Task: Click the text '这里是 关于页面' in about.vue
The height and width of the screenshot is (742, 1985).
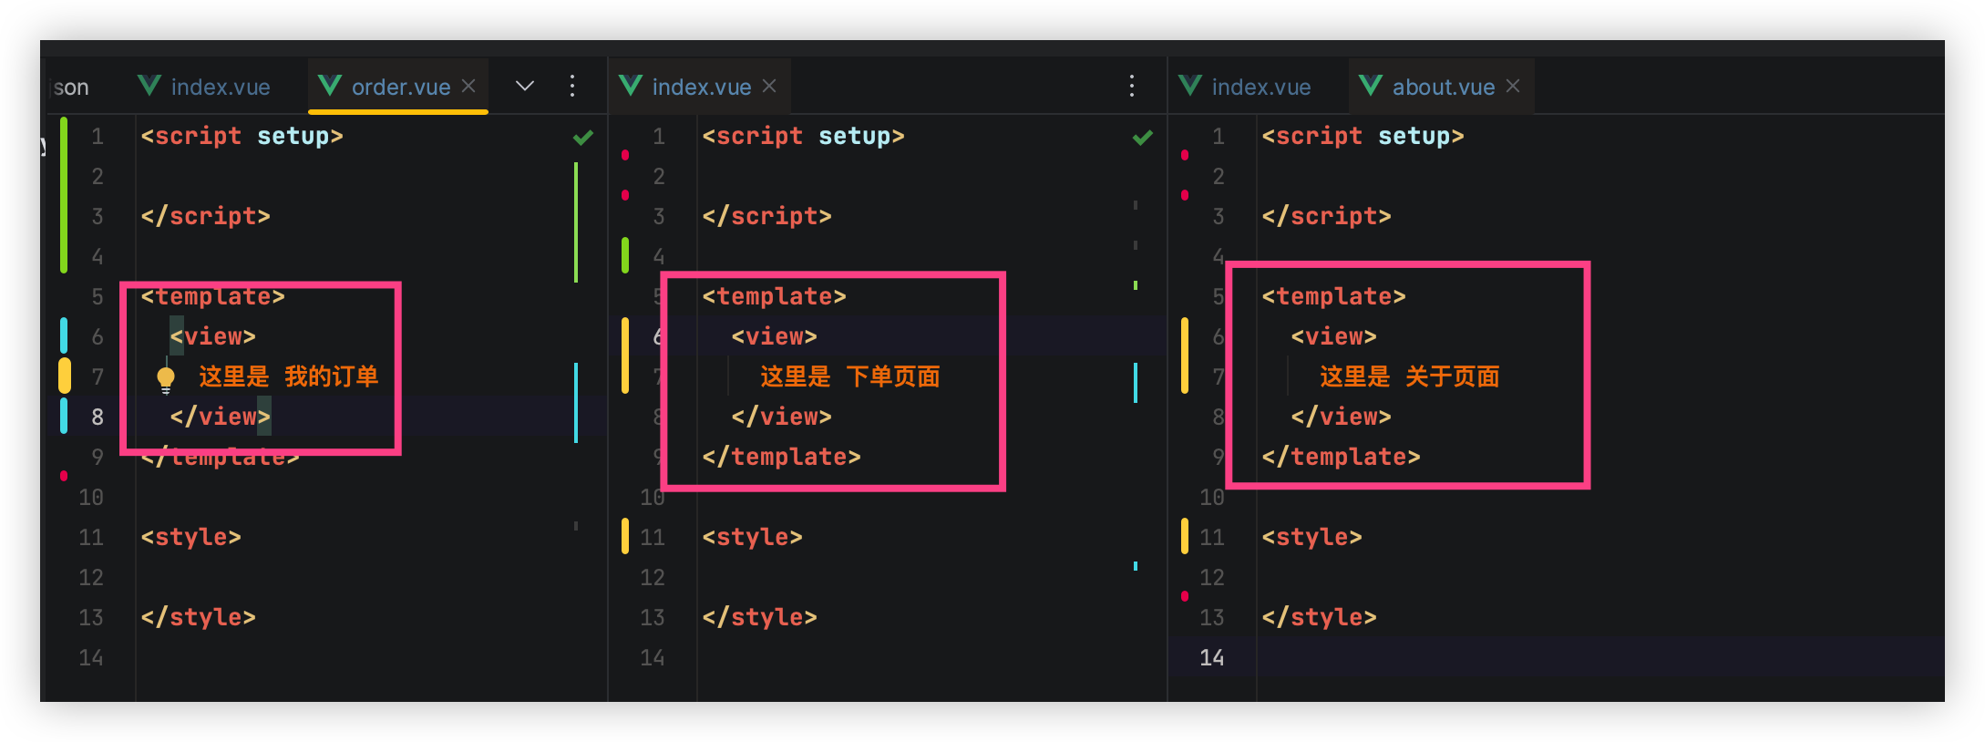Action: pyautogui.click(x=1409, y=376)
